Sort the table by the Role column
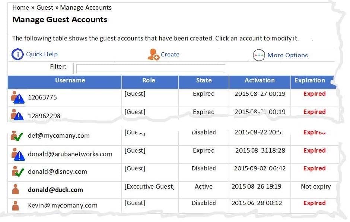The height and width of the screenshot is (222, 350). pos(149,81)
